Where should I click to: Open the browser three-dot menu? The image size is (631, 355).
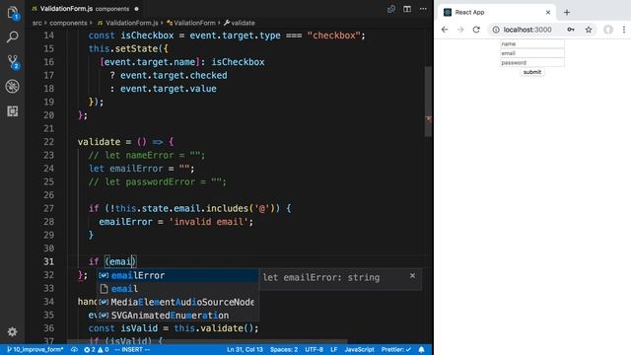pyautogui.click(x=624, y=30)
